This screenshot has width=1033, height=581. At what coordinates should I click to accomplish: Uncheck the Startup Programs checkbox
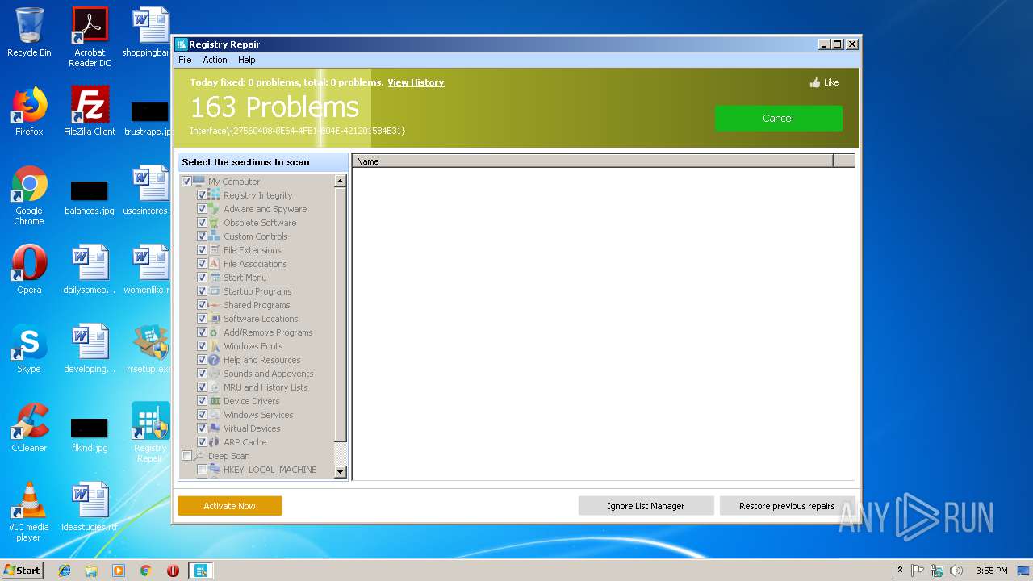pyautogui.click(x=202, y=291)
